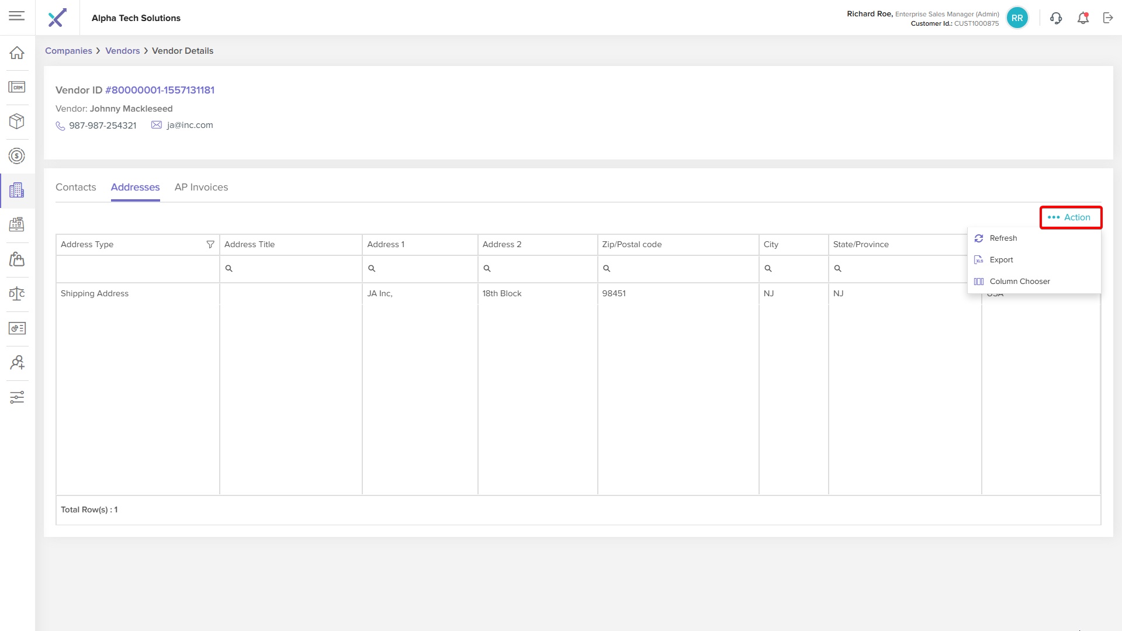Choose Column Chooser menu option

tap(1019, 282)
